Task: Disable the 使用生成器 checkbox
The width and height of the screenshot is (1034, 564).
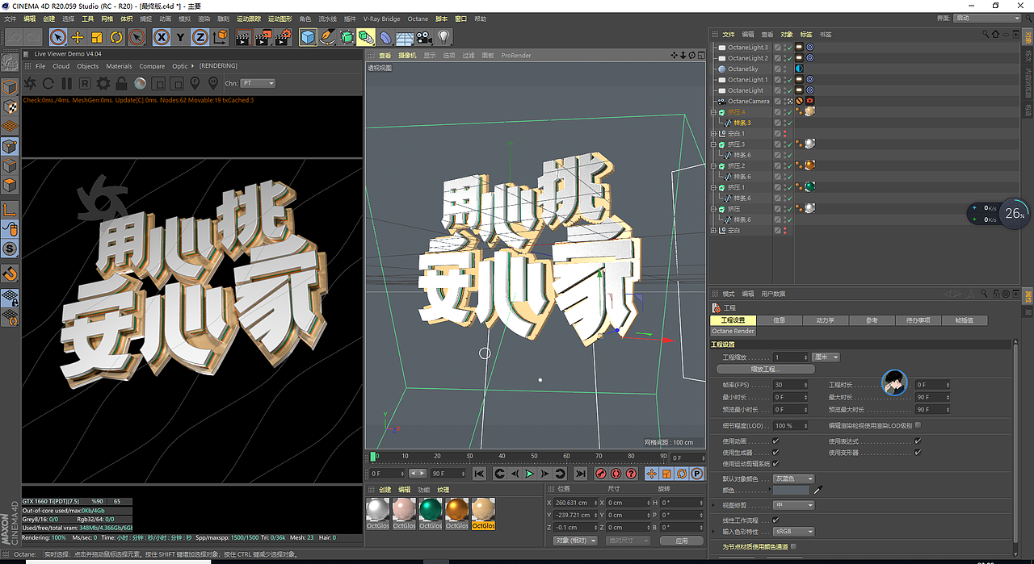Action: (775, 453)
